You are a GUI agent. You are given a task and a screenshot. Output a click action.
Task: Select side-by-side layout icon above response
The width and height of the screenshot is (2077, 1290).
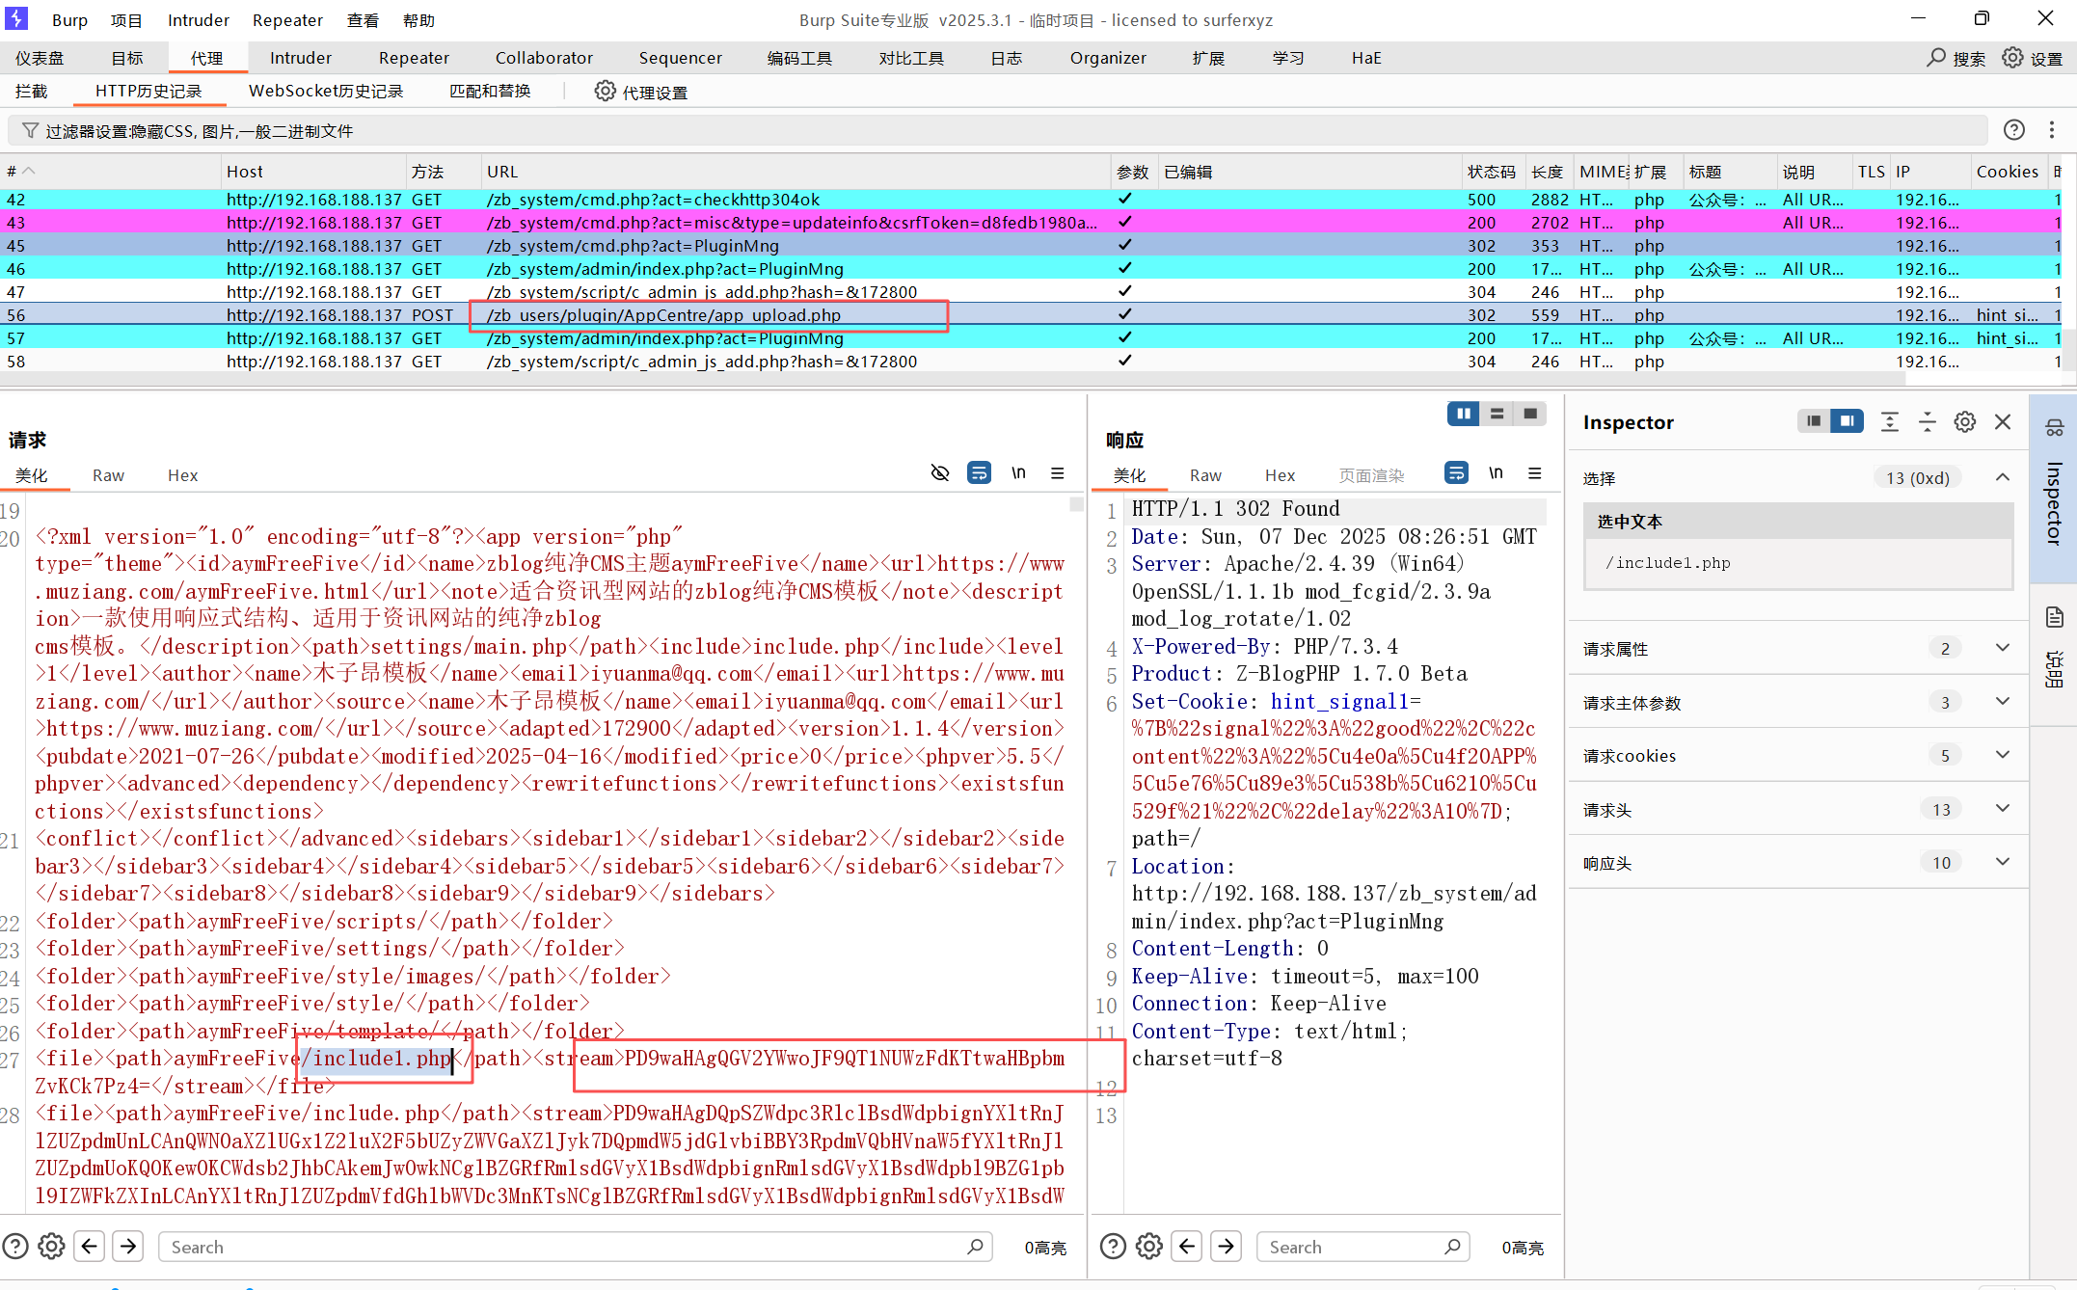click(1463, 414)
